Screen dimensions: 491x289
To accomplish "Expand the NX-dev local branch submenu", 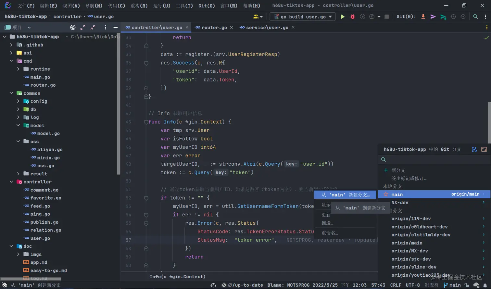I will tap(484, 203).
